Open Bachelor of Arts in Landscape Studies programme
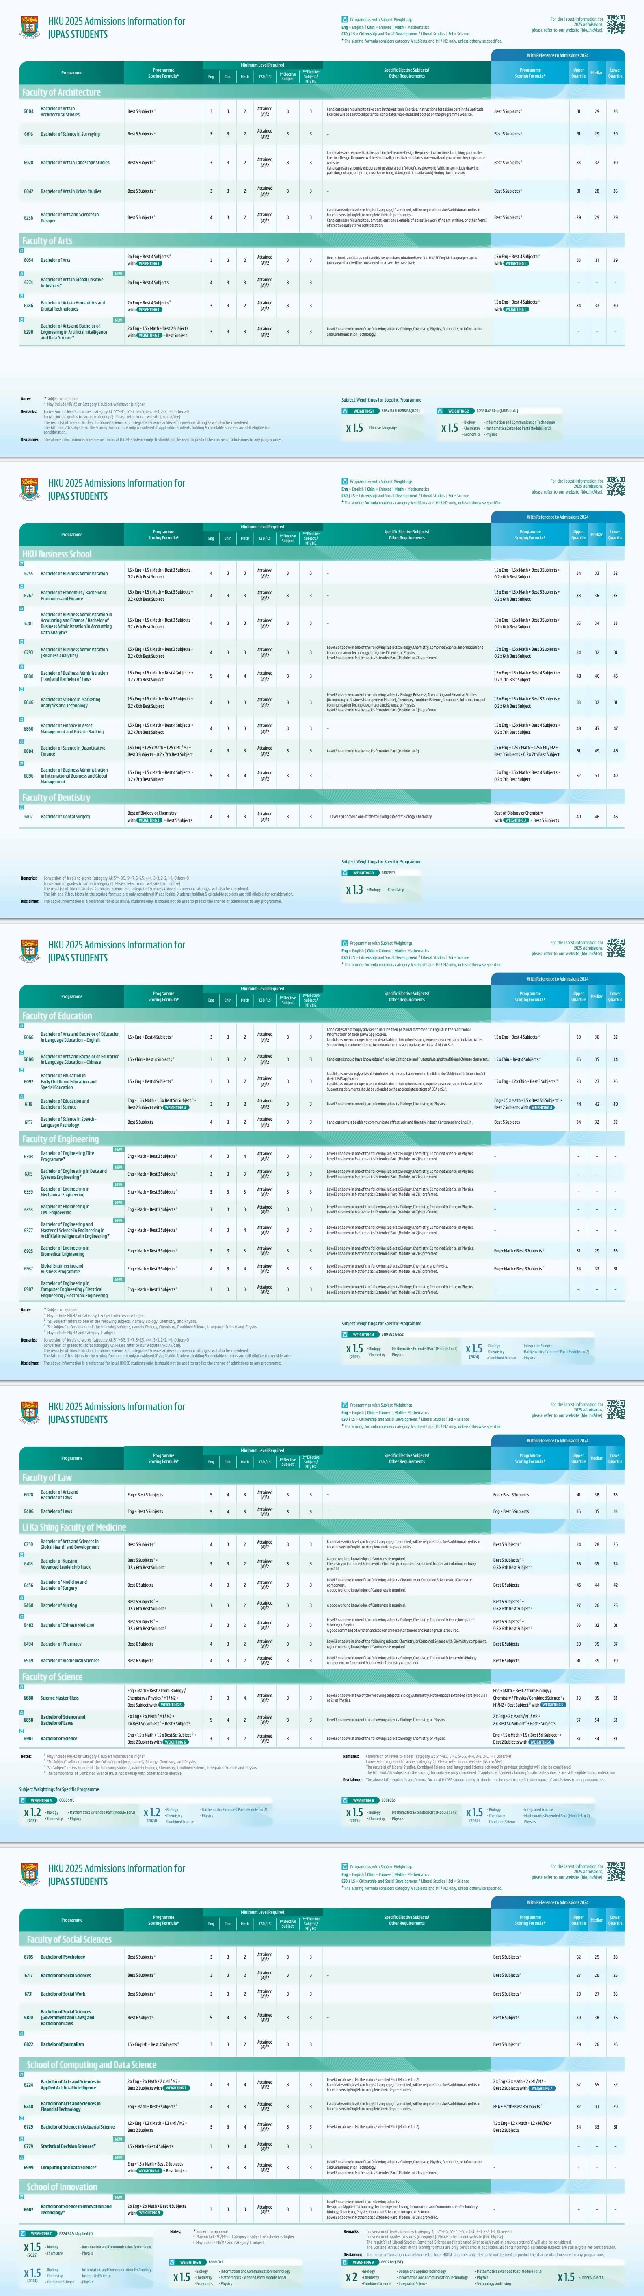The width and height of the screenshot is (644, 2296). coord(75,162)
